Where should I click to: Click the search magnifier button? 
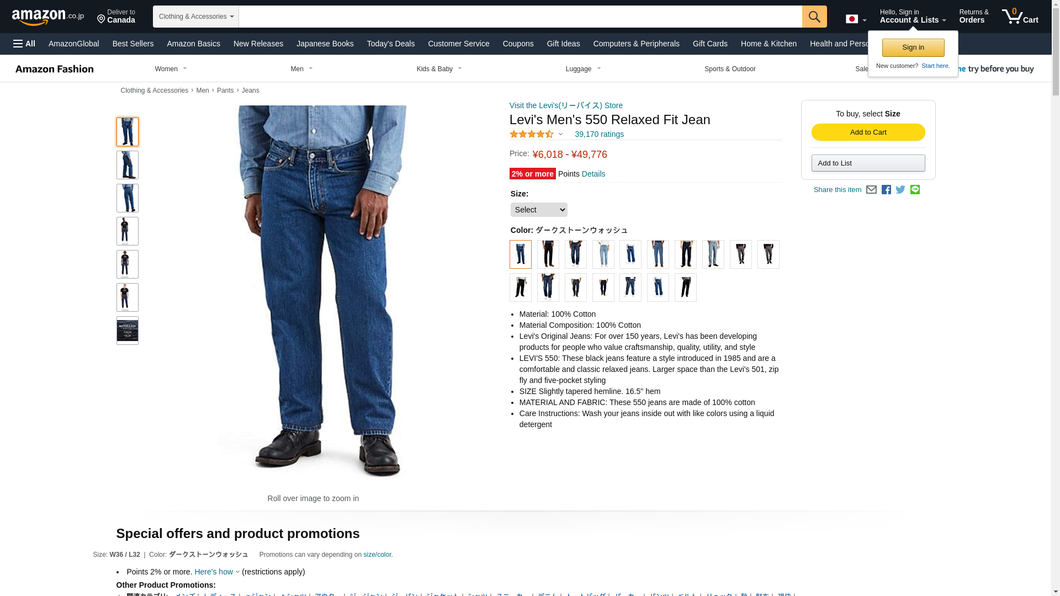coord(814,17)
